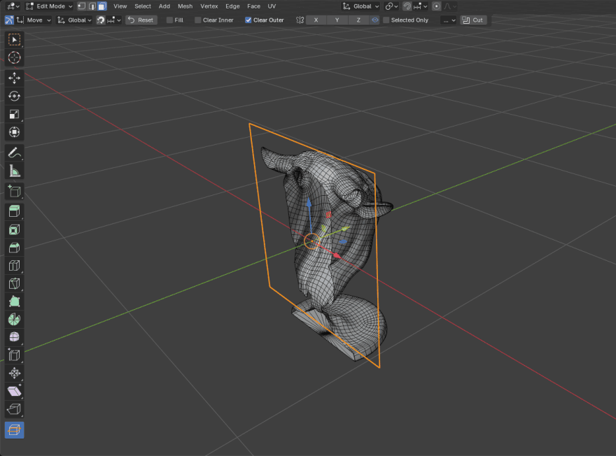Switch to face select mode
This screenshot has width=616, height=456.
[102, 6]
